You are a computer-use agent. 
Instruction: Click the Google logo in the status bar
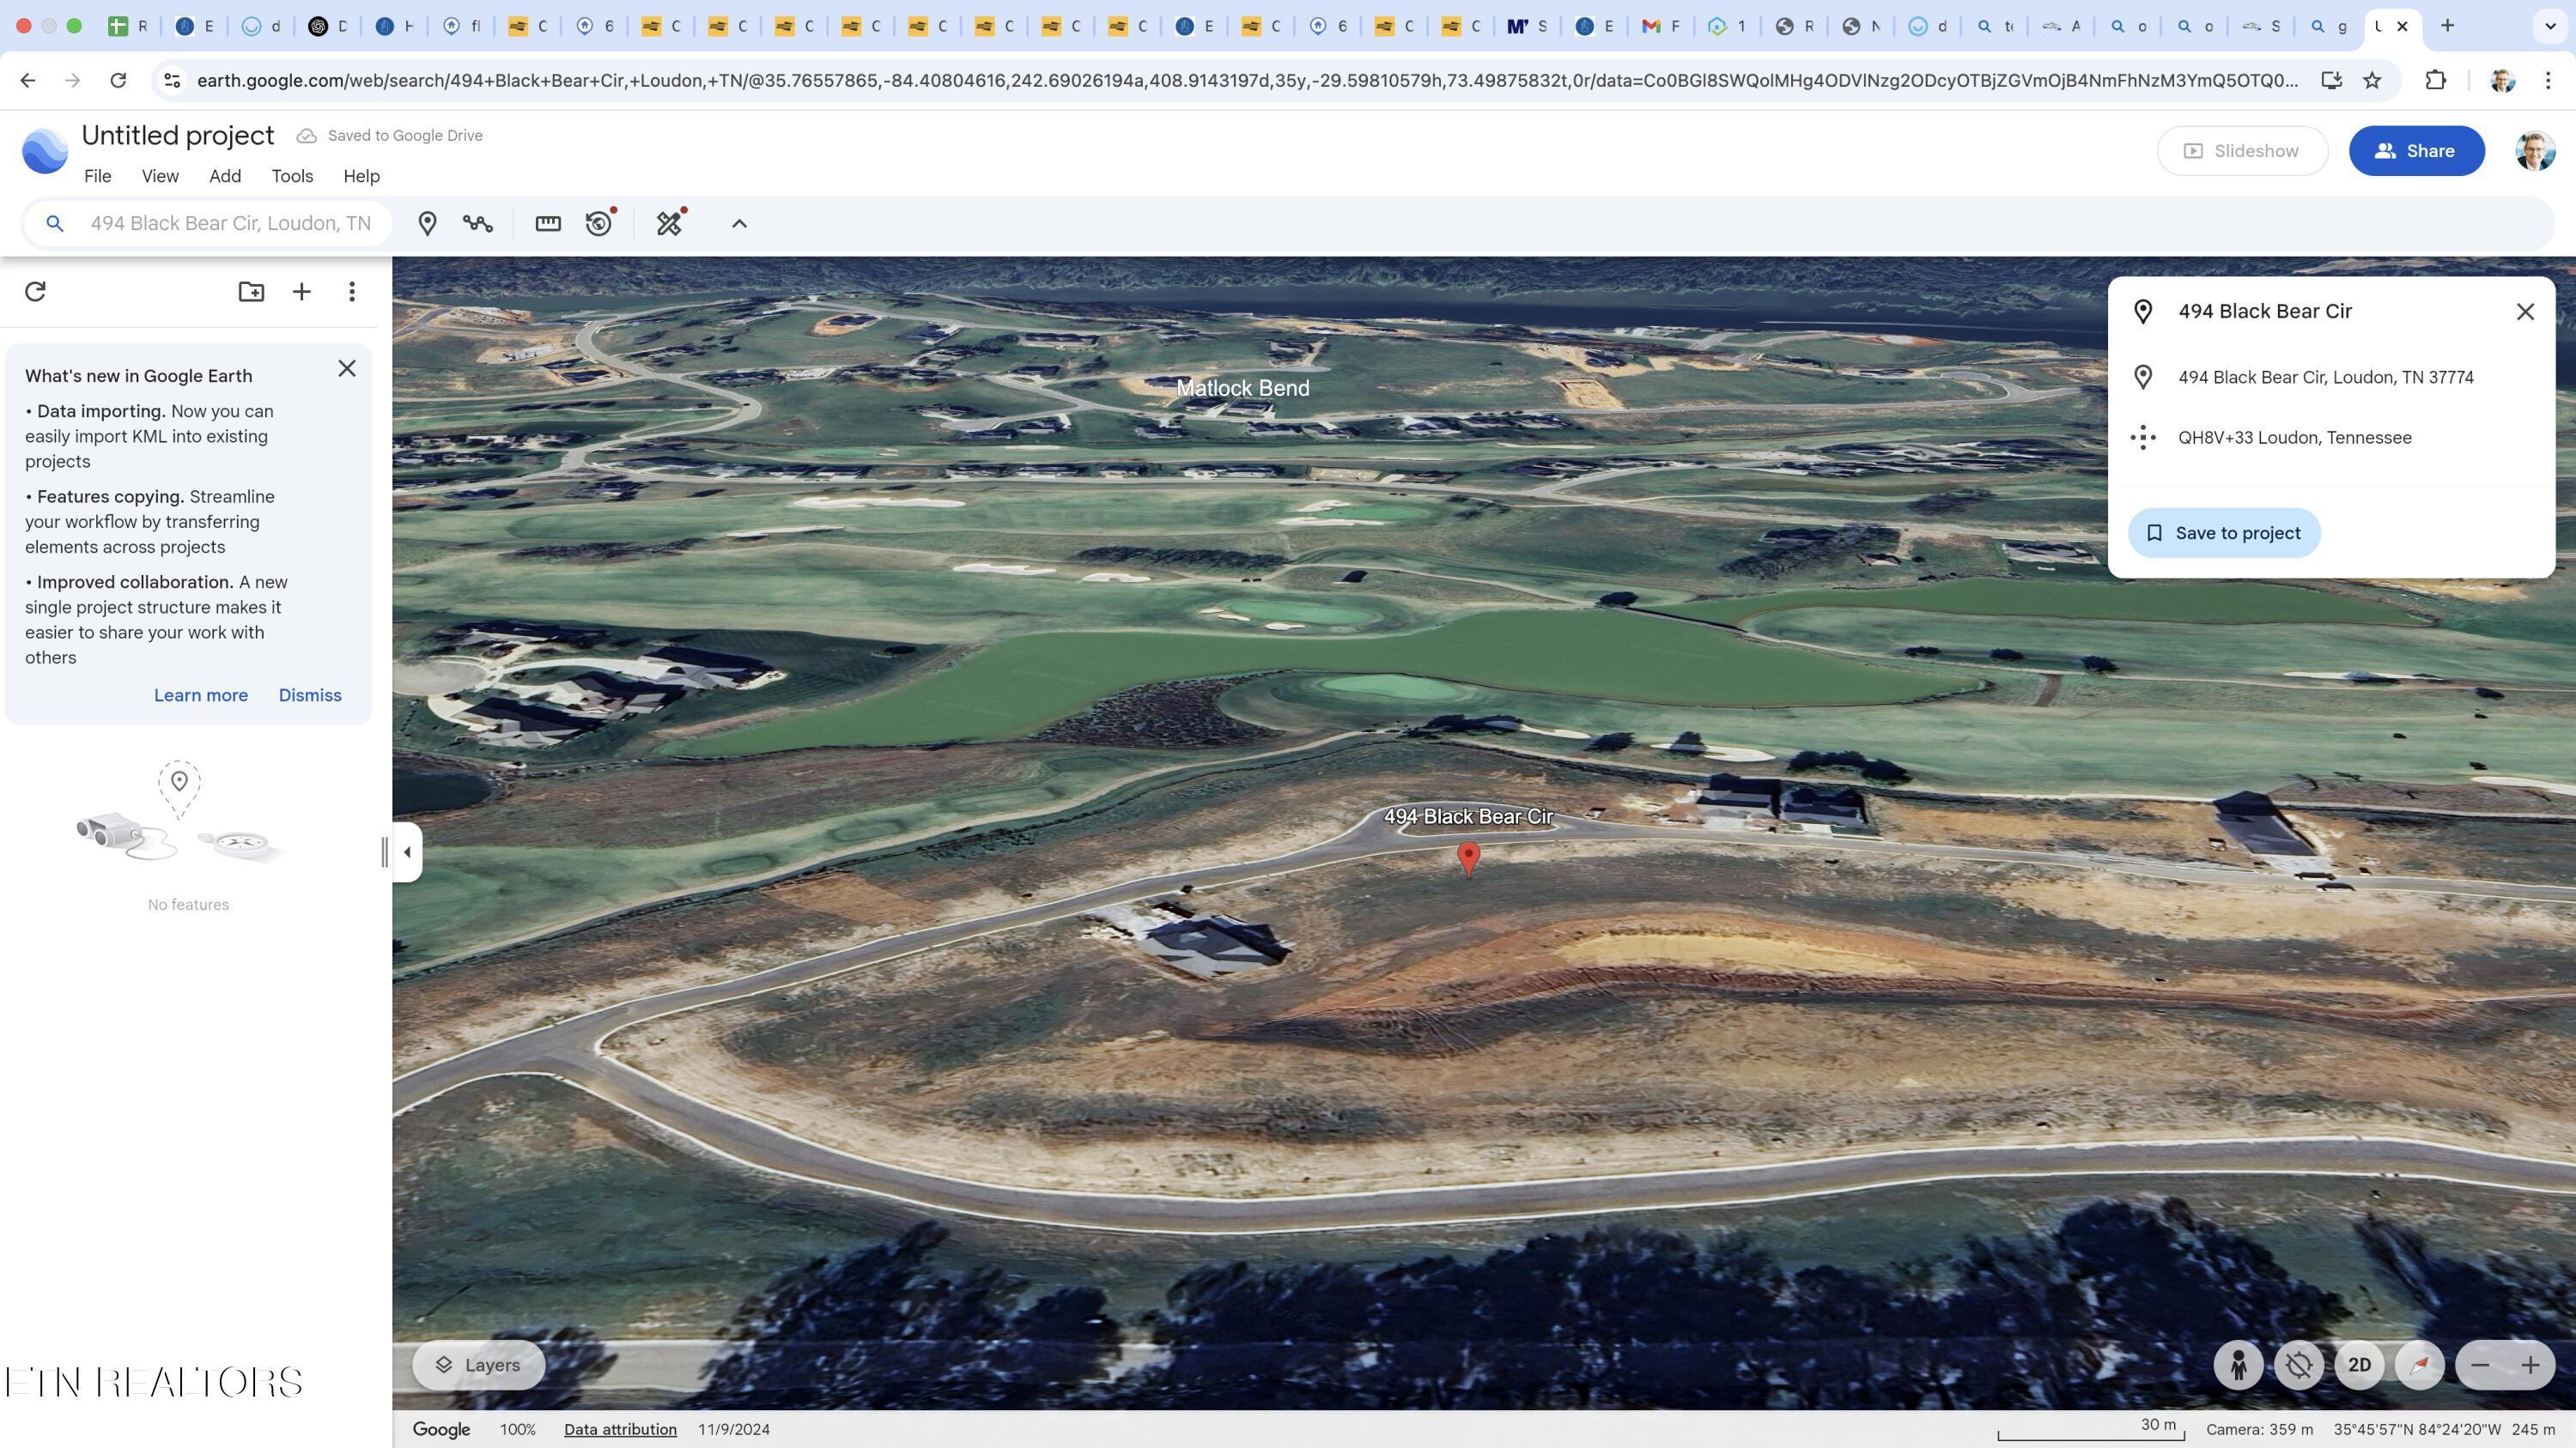click(441, 1429)
